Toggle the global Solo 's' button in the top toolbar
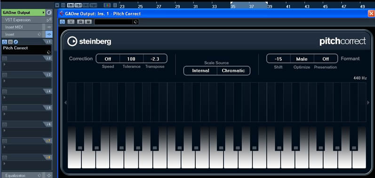Viewport: 375px width, 178px height. tap(78, 5)
